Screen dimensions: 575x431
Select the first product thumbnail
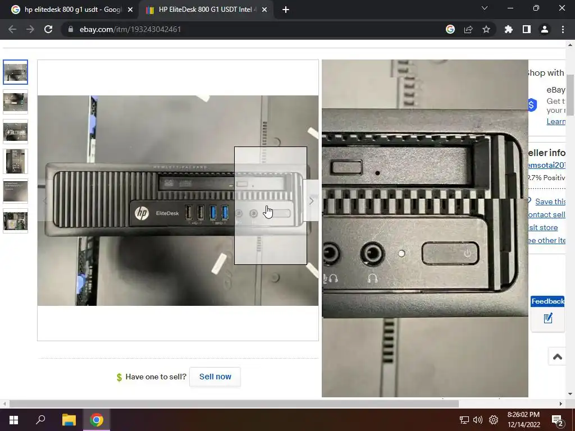point(15,72)
